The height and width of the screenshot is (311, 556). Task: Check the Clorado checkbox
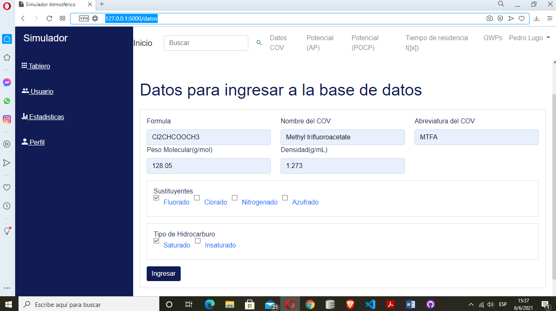click(197, 197)
